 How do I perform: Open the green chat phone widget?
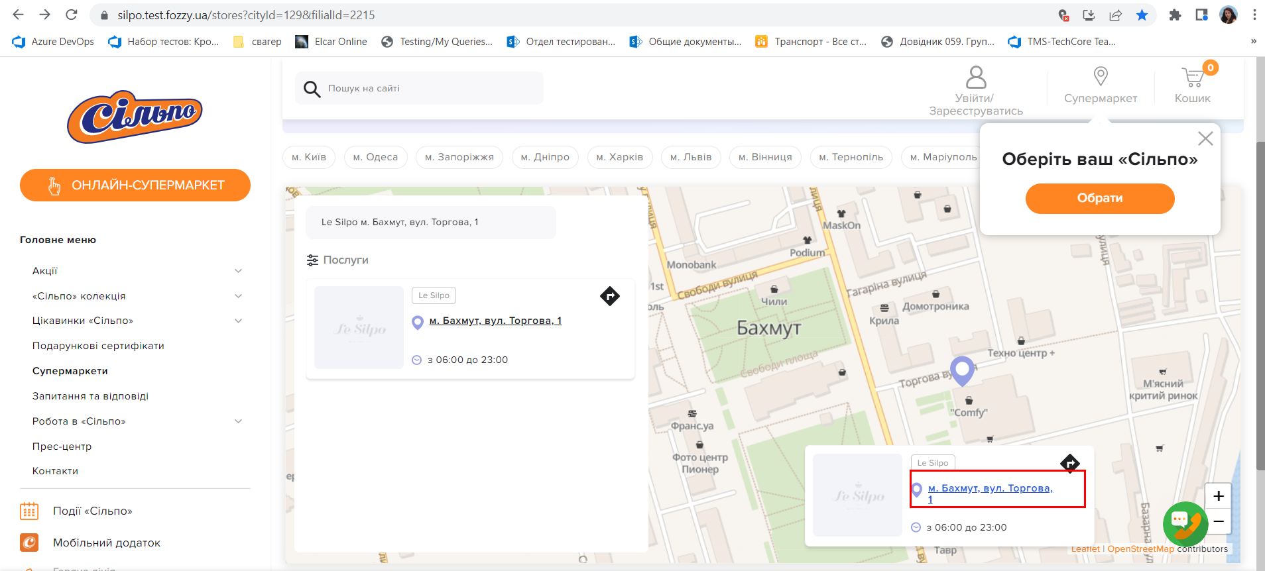click(x=1185, y=524)
